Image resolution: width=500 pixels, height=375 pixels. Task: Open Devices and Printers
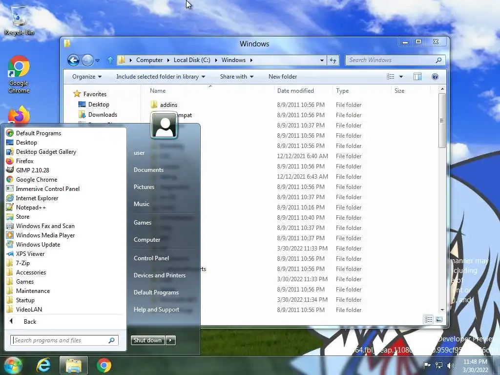pos(160,275)
